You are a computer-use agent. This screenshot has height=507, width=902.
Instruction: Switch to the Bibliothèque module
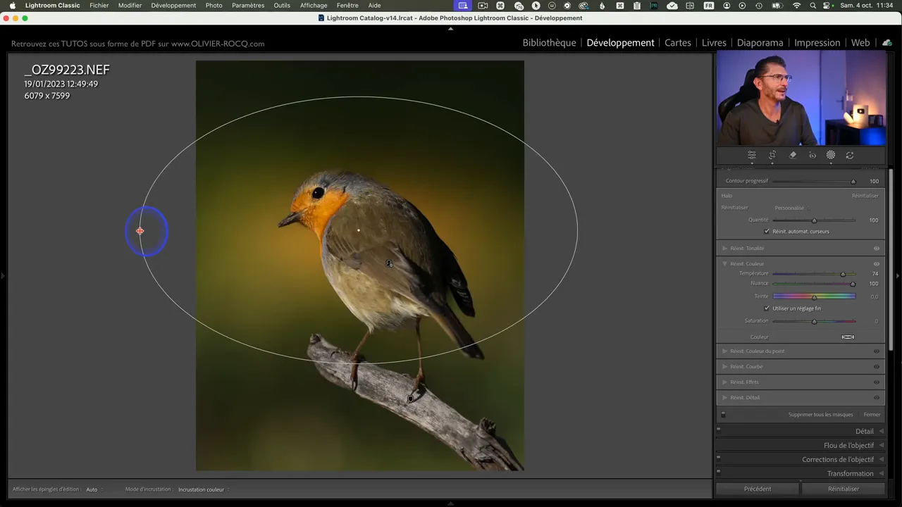click(549, 43)
